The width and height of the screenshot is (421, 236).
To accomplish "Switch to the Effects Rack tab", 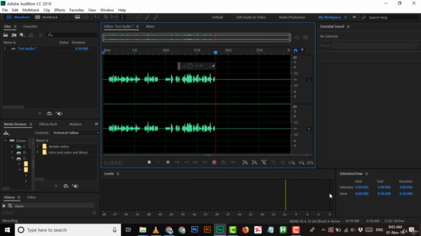I will tap(48, 124).
